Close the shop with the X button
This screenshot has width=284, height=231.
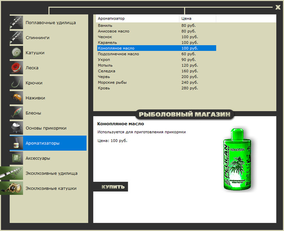coord(278,7)
